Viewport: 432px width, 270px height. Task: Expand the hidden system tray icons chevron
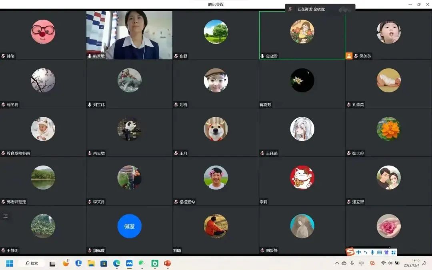[337, 263]
